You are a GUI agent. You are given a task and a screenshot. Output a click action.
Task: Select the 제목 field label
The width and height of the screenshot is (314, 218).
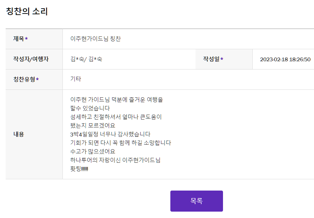click(21, 39)
